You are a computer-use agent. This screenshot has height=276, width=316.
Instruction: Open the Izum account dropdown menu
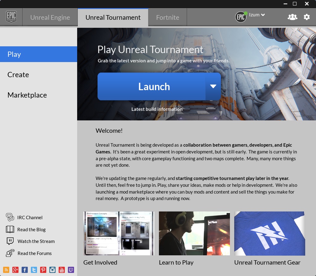click(x=256, y=15)
